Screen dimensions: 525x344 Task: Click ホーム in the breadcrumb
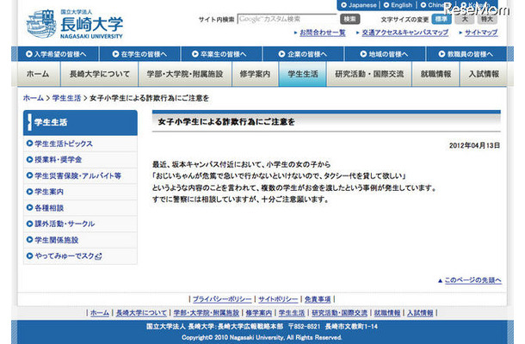(x=34, y=98)
